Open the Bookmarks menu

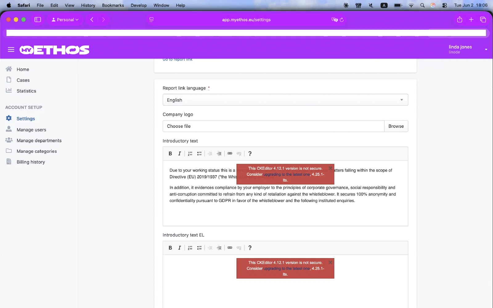coord(113,5)
